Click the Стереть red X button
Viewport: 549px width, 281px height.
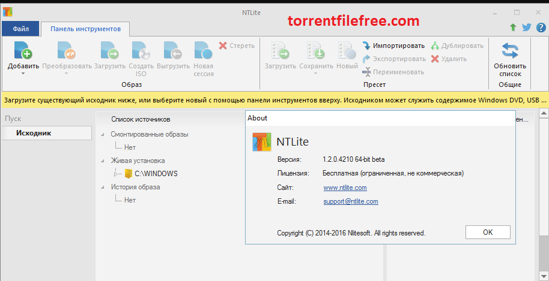237,46
